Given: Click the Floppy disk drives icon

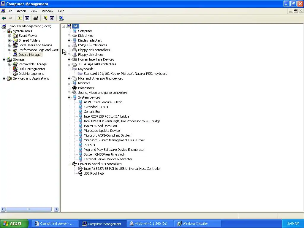Looking at the screenshot, I should (75, 55).
